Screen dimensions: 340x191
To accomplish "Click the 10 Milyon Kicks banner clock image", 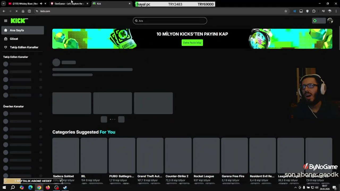I will pyautogui.click(x=259, y=39).
